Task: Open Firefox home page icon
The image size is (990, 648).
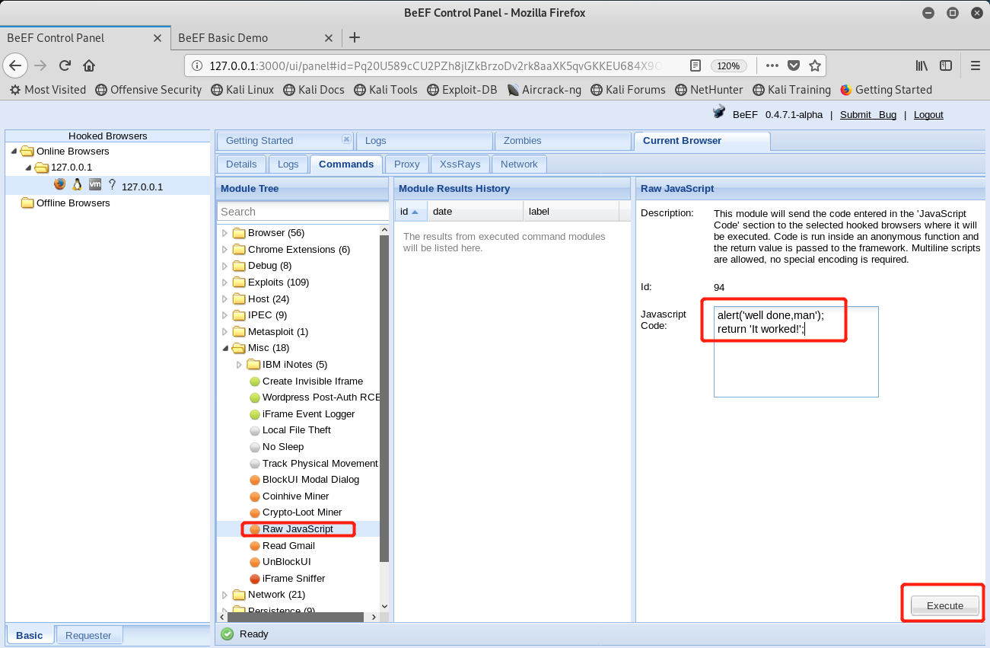Action: click(89, 65)
